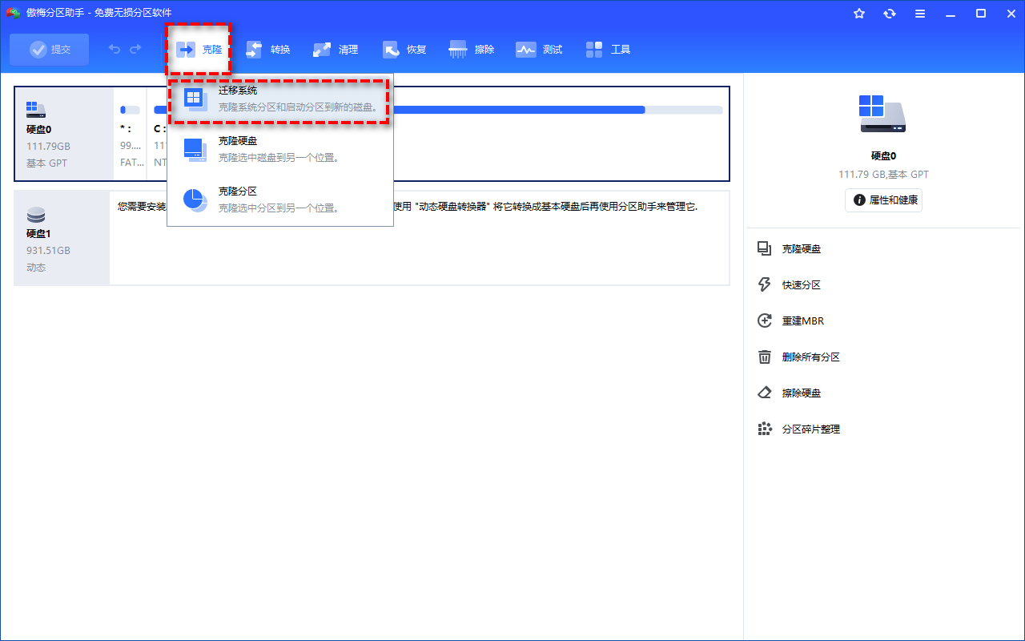Click the Clone Disk (克隆硬盘) sidebar icon
The image size is (1025, 641).
point(765,248)
